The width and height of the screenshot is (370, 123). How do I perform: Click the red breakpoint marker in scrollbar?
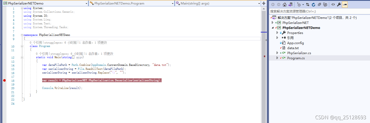coord(264,56)
